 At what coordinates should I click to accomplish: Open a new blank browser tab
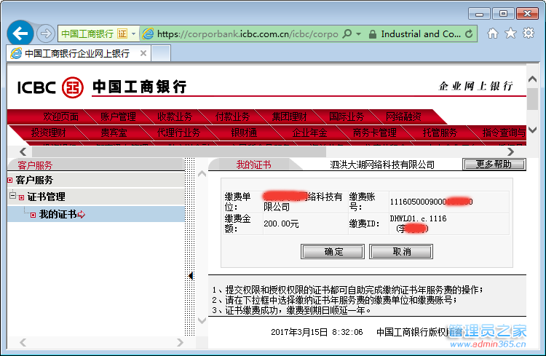coord(161,53)
